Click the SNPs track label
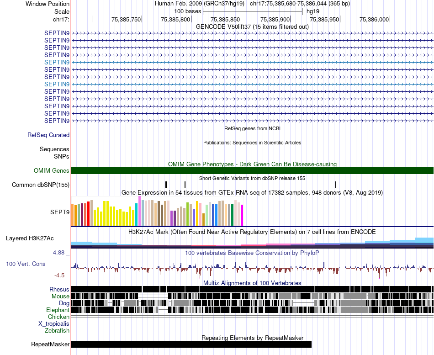 (x=62, y=156)
